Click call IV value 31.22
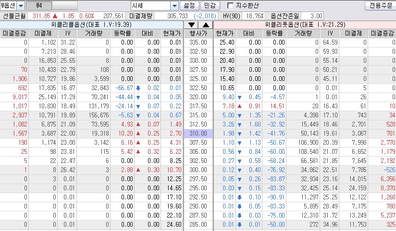Screen dimensions: 396x231 point(68,42)
